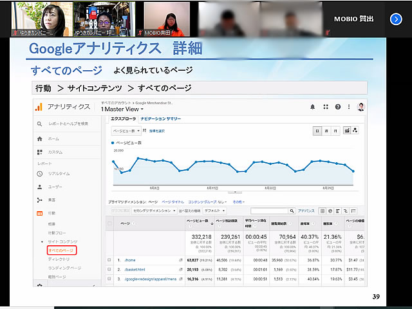Switch to the エクスプローラ tab
412x309 pixels.
(123, 118)
